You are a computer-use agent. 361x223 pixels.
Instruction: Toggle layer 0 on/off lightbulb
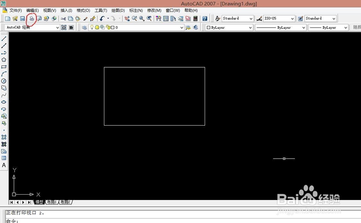(x=92, y=27)
